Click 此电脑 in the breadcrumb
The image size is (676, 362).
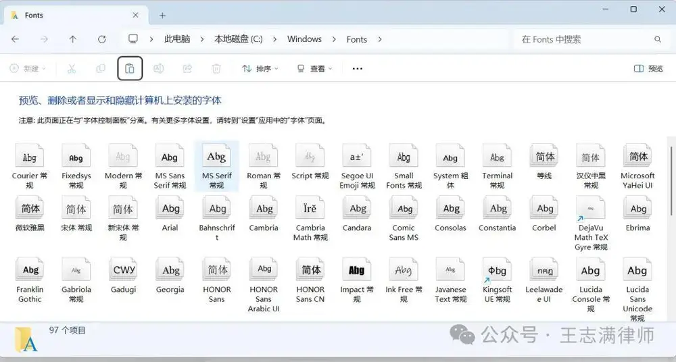pos(176,39)
